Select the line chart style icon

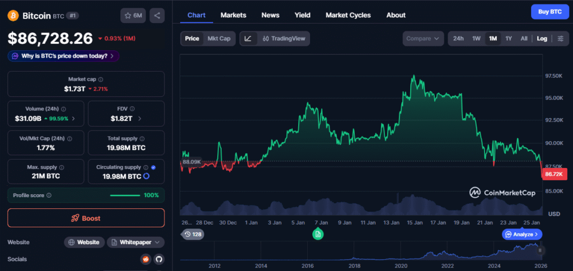pos(248,39)
